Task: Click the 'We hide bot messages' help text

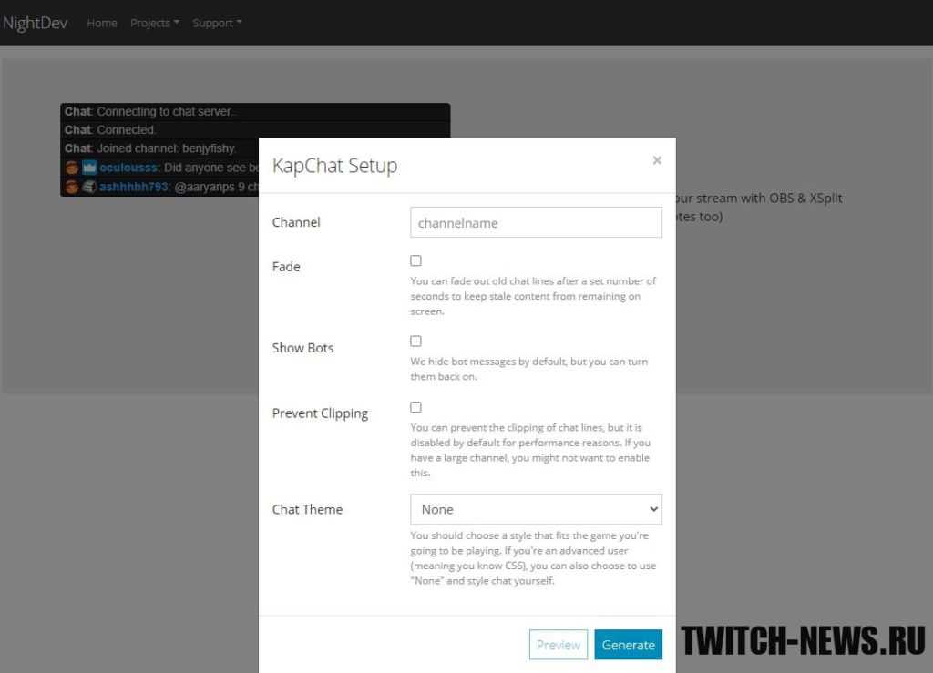Action: [x=529, y=369]
